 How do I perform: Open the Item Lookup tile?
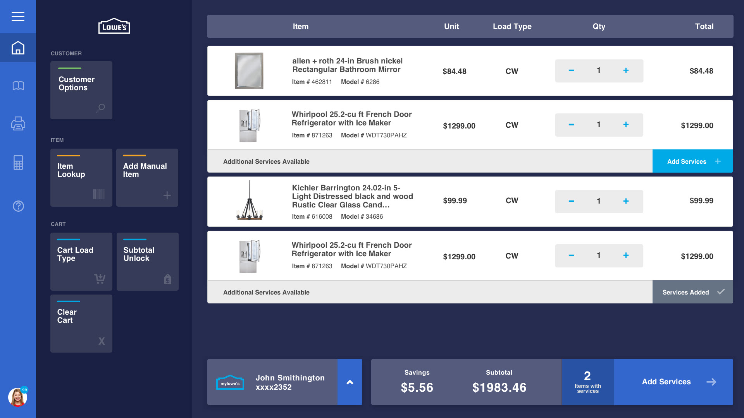coord(81,178)
